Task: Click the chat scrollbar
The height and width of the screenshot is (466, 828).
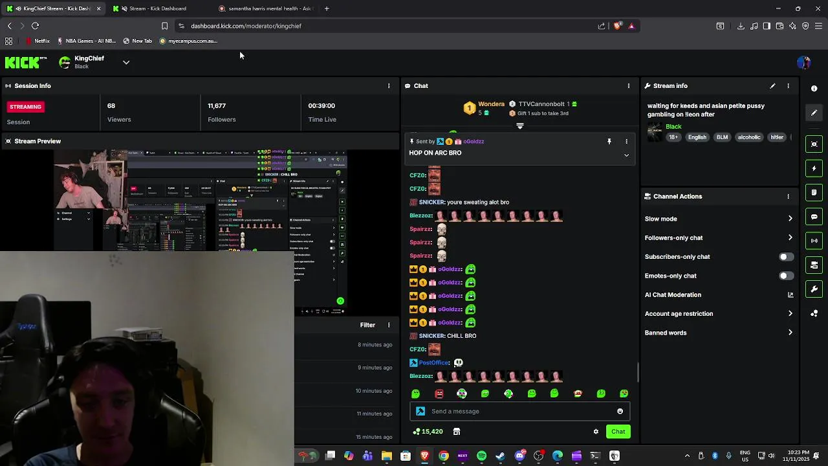Action: 637,372
